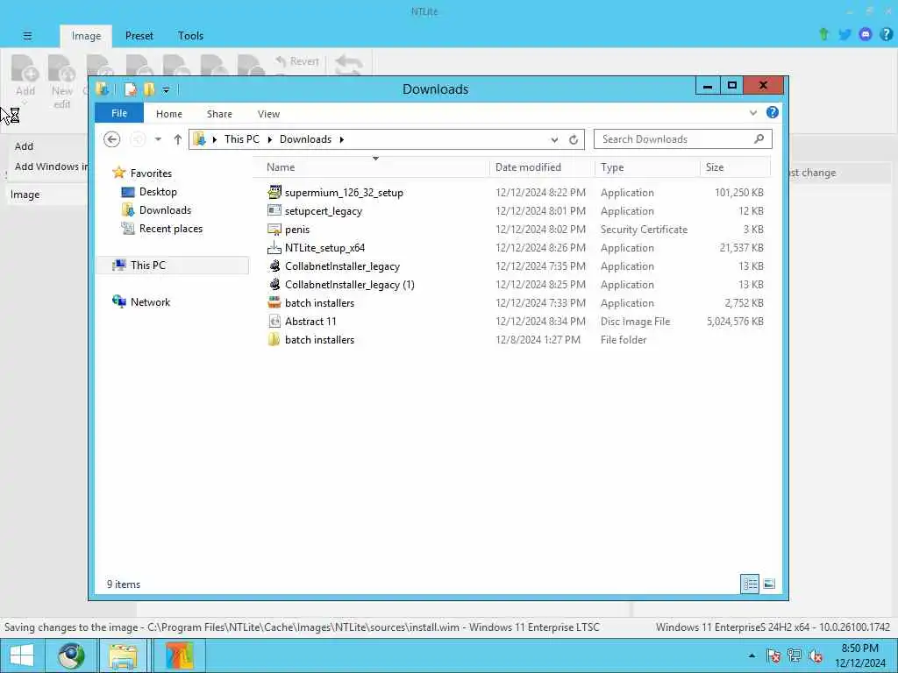Open NTLite Discord icon
The height and width of the screenshot is (673, 898).
pos(866,34)
